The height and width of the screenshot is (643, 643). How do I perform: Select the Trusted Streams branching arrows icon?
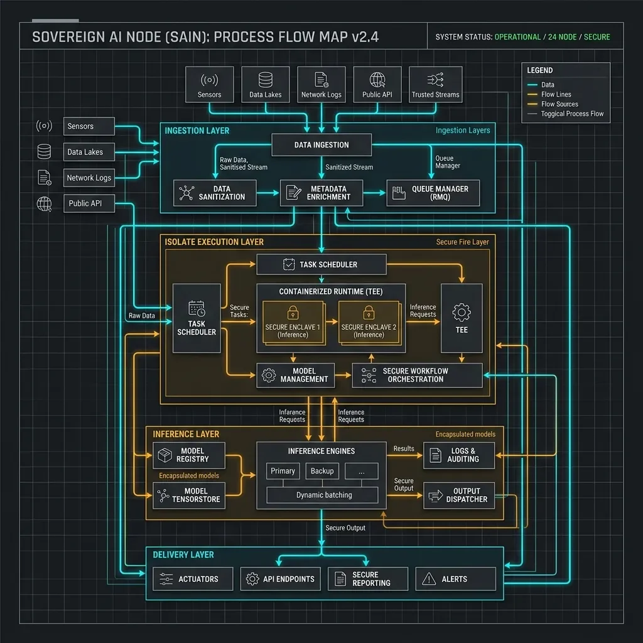pyautogui.click(x=435, y=80)
